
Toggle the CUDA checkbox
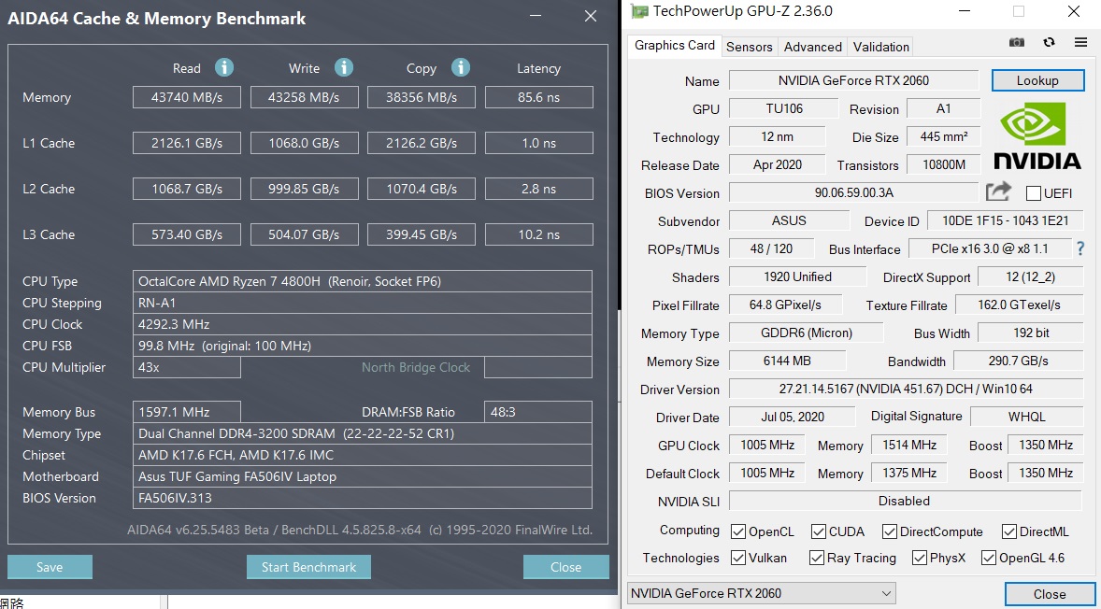coord(818,531)
